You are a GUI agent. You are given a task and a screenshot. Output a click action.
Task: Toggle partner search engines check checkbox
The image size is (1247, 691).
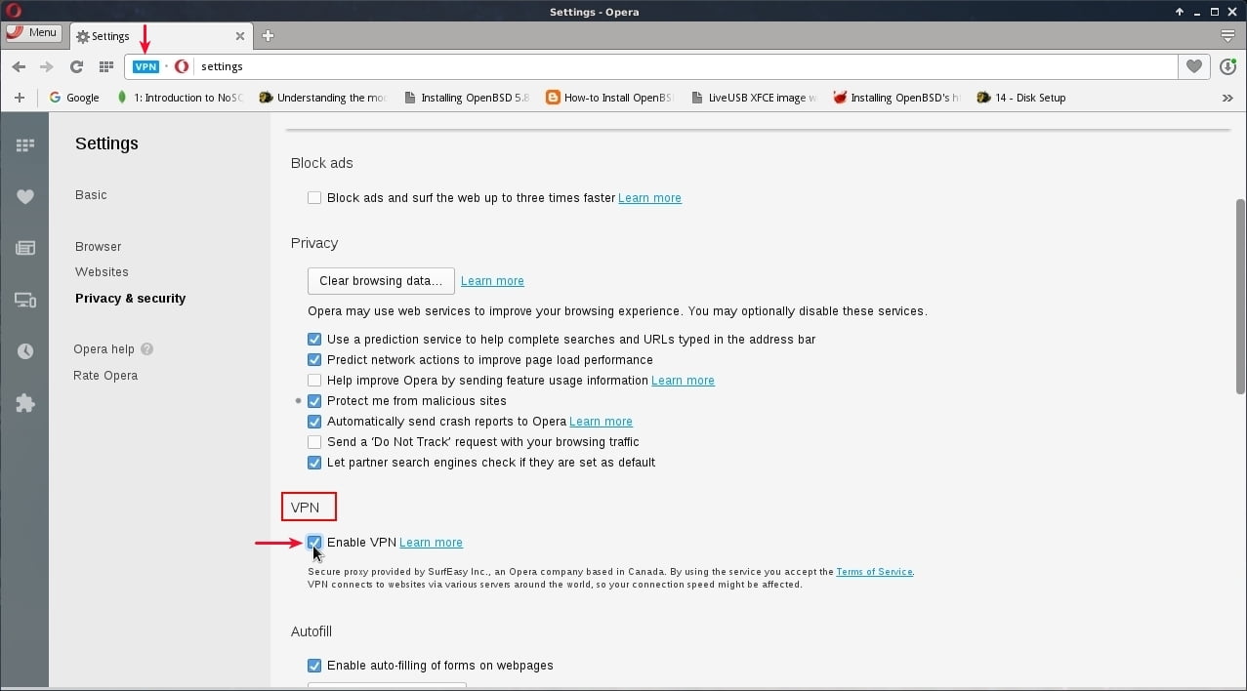314,463
